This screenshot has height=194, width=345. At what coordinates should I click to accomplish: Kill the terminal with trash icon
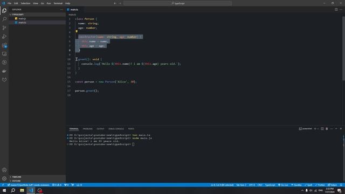point(327,129)
